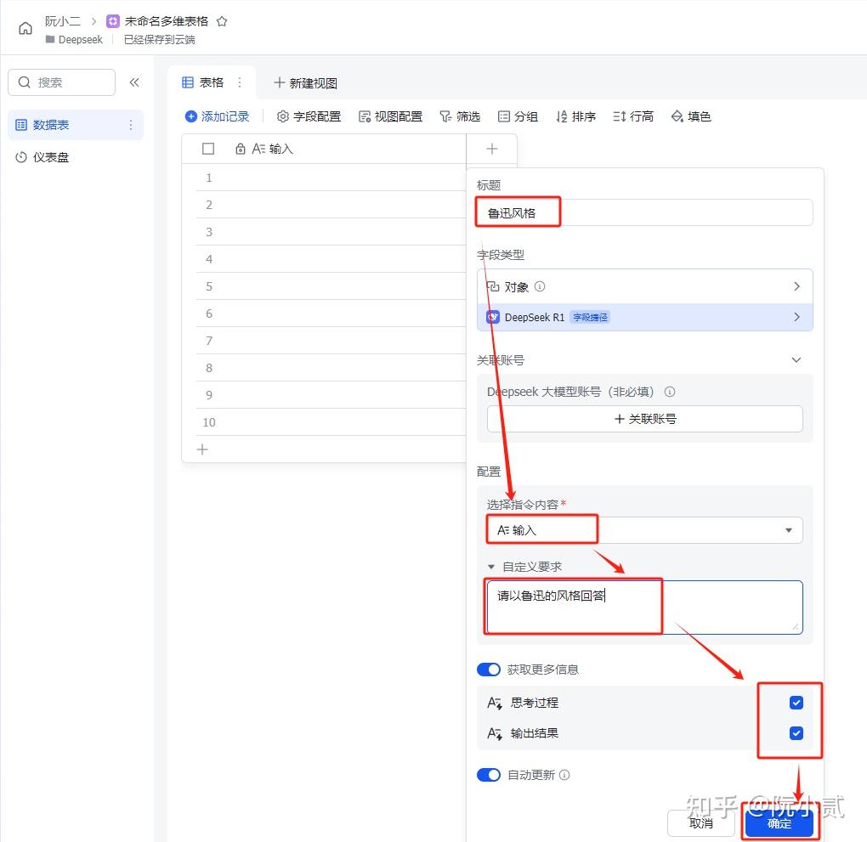The width and height of the screenshot is (867, 842).
Task: Click the Deepseek folder icon in breadcrumb
Action: coord(50,39)
